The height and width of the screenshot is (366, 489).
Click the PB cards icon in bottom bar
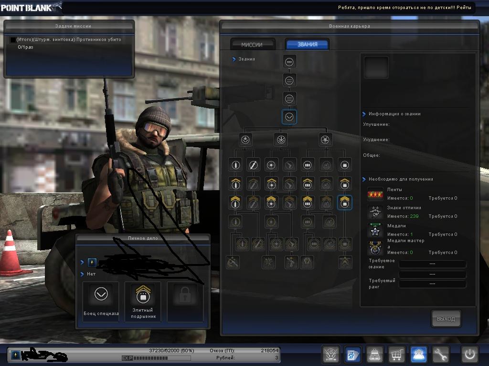click(352, 355)
